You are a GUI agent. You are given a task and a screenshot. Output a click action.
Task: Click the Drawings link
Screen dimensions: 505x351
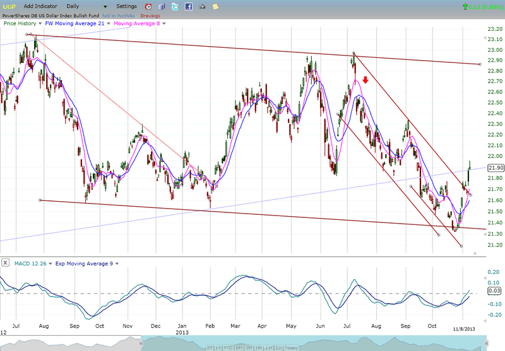(150, 15)
